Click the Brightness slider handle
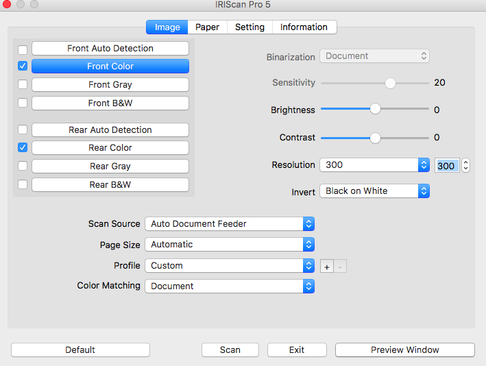The image size is (486, 366). point(375,109)
